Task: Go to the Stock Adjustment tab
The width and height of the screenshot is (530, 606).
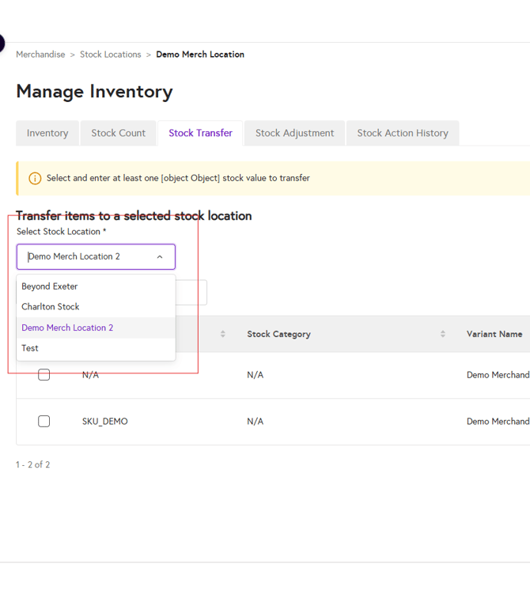Action: tap(294, 133)
